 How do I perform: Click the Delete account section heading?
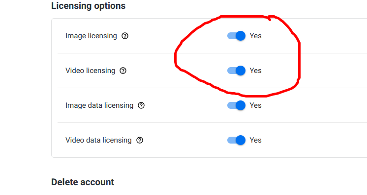coord(82,182)
